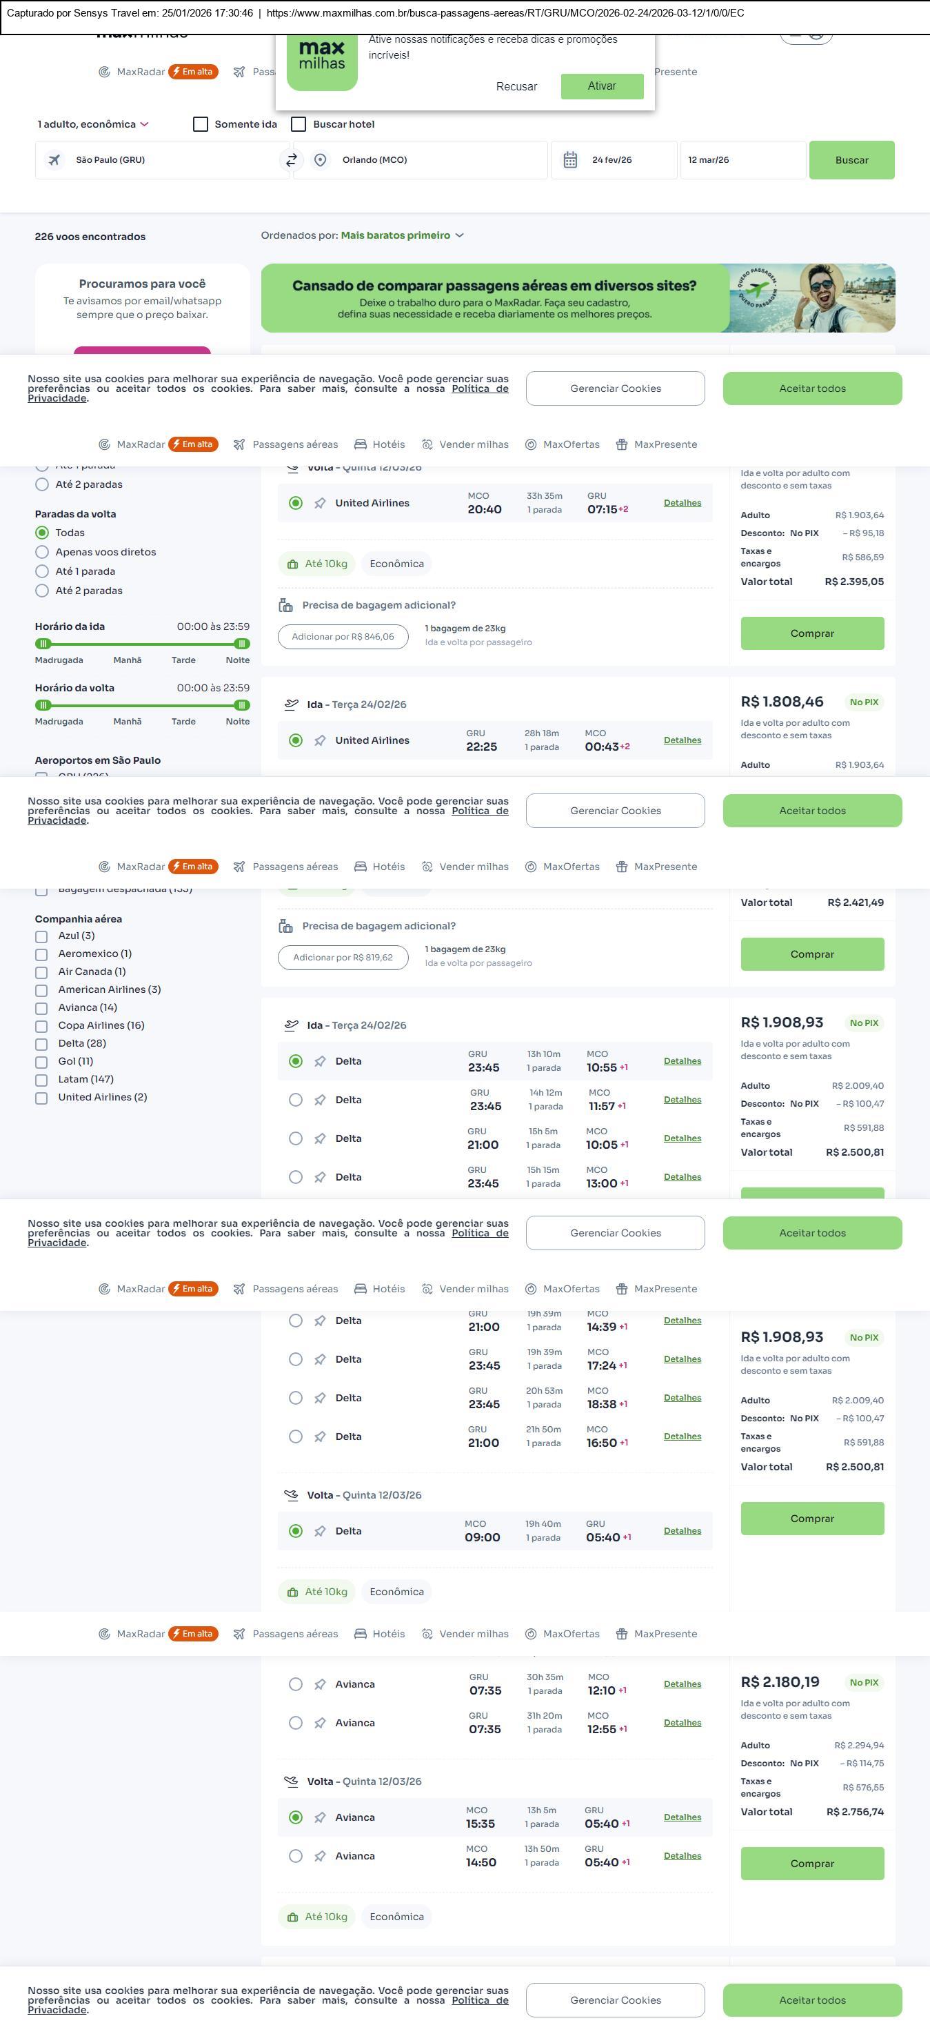Swap origin and destination with arrows icon
The width and height of the screenshot is (930, 2034).
pyautogui.click(x=291, y=159)
